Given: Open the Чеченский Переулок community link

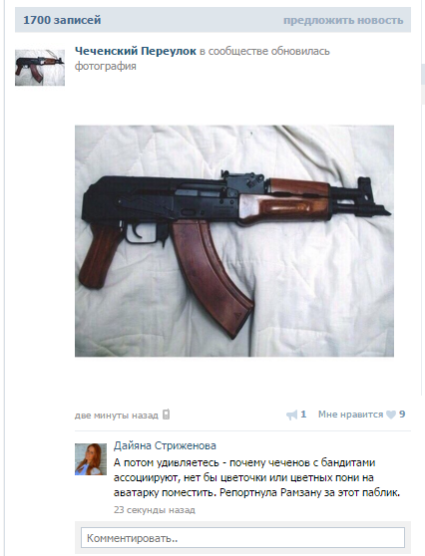Looking at the screenshot, I should pyautogui.click(x=136, y=51).
